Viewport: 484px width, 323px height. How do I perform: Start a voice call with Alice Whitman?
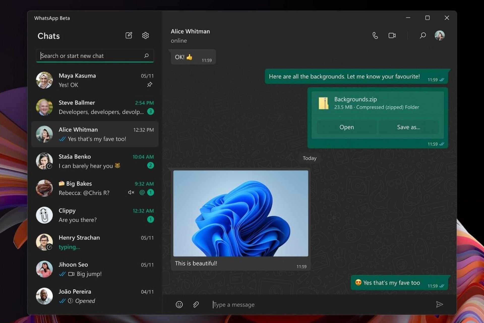click(x=375, y=35)
